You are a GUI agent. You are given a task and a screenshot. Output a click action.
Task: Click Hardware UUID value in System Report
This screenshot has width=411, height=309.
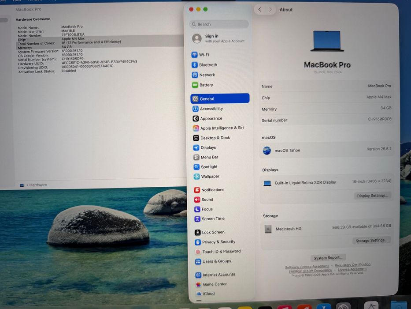[100, 62]
